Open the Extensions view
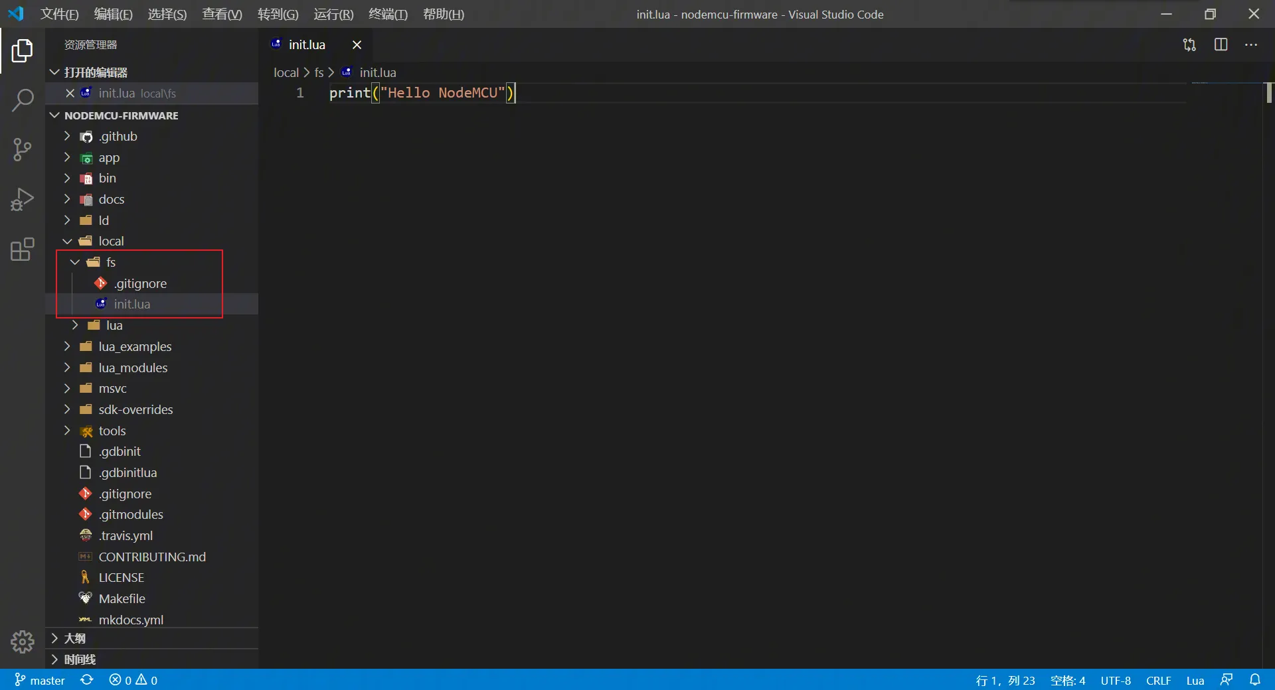 [22, 249]
